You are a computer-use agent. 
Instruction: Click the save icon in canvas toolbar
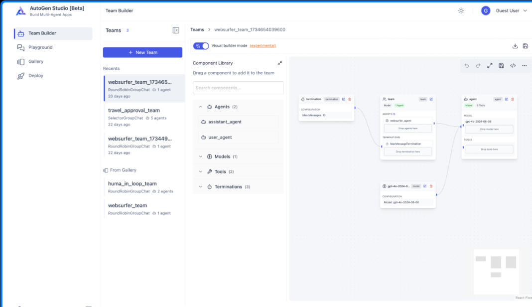point(501,66)
